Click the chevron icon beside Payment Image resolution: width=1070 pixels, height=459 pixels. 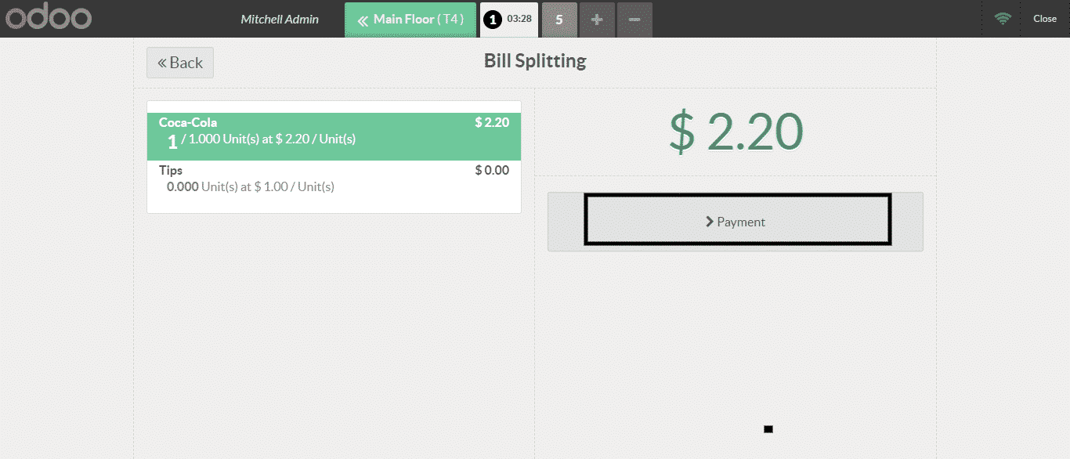[x=710, y=222]
